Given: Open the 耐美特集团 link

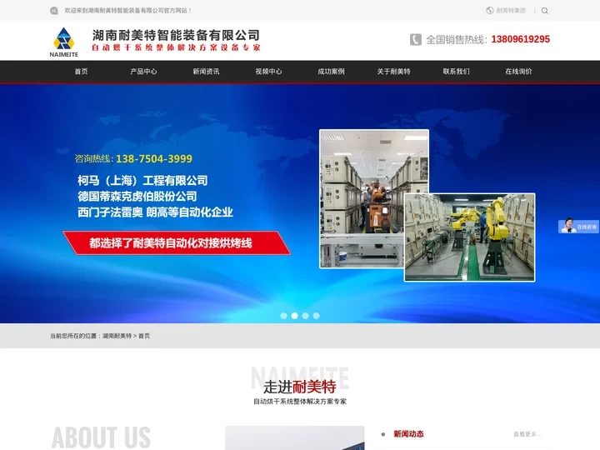Looking at the screenshot, I should coord(511,11).
